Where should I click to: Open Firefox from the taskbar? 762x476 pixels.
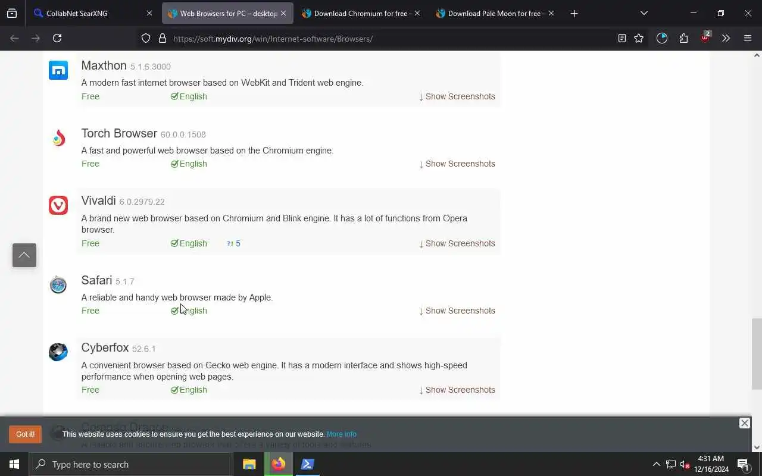click(x=278, y=464)
